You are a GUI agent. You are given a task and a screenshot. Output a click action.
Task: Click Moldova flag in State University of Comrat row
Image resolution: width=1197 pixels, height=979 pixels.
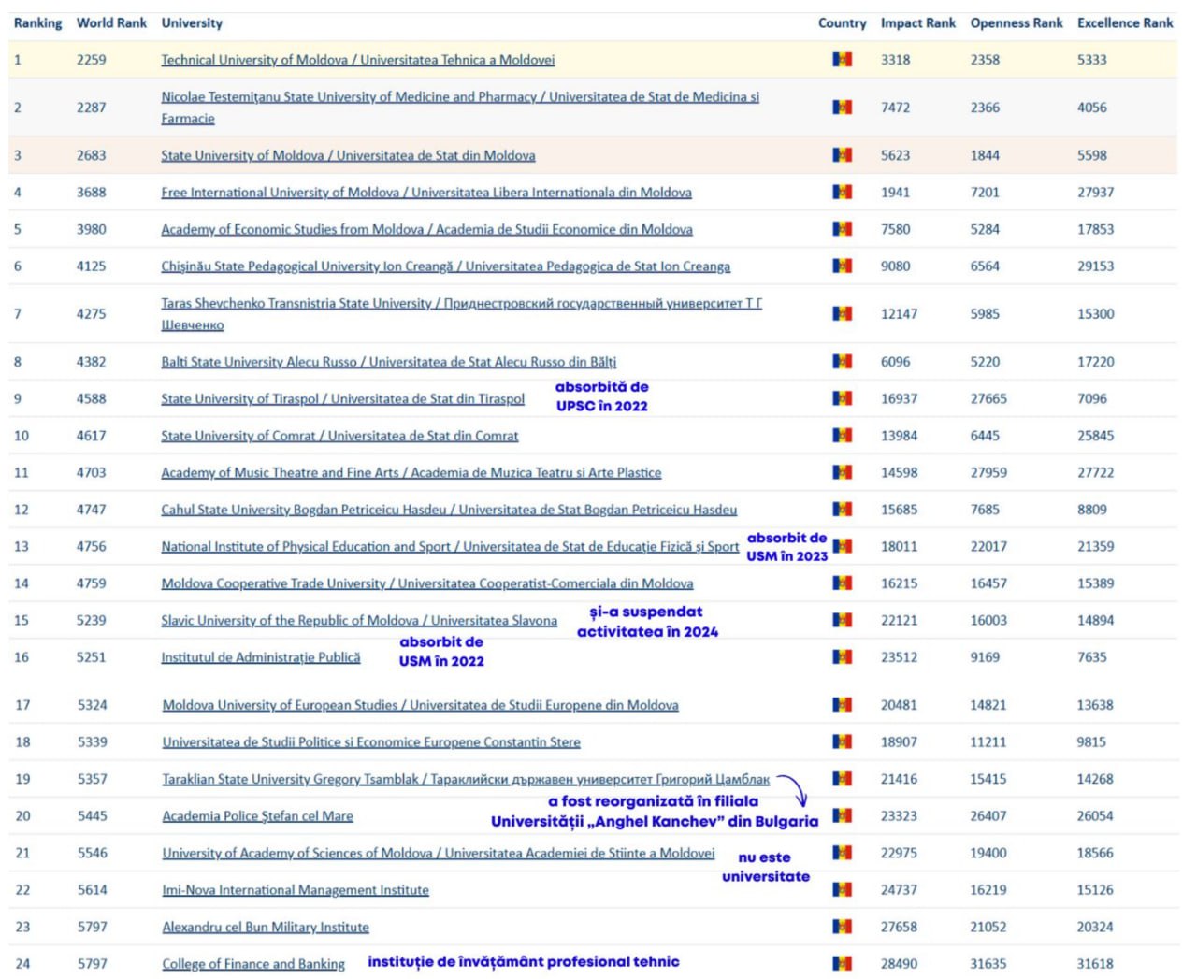pyautogui.click(x=843, y=436)
